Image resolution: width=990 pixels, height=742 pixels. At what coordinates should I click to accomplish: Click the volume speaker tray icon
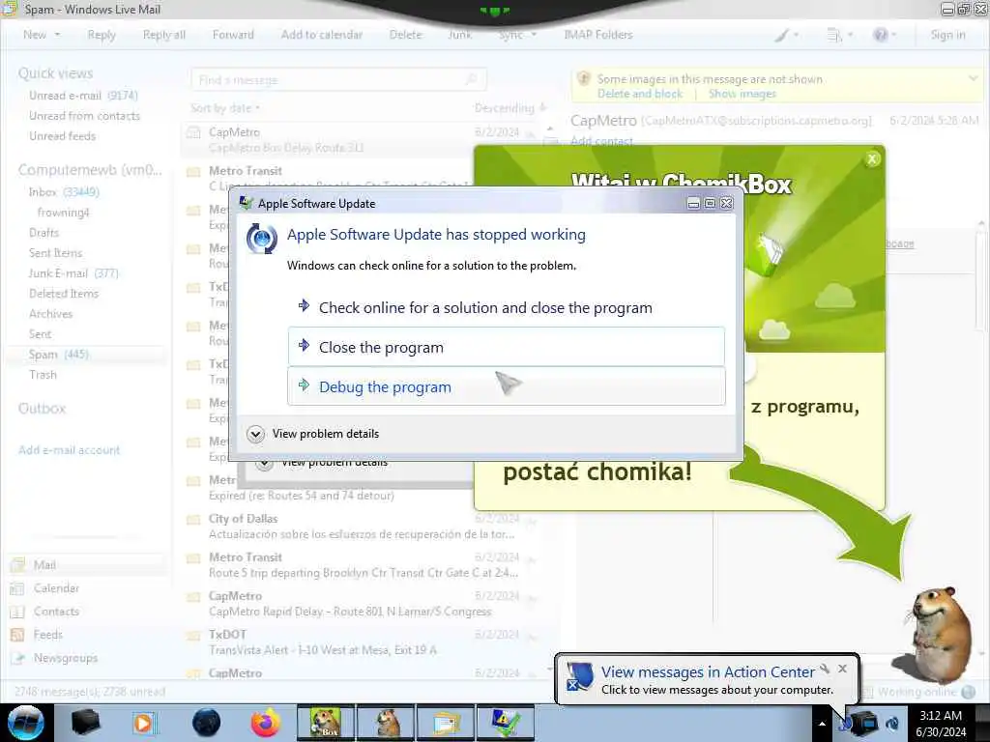(x=892, y=723)
